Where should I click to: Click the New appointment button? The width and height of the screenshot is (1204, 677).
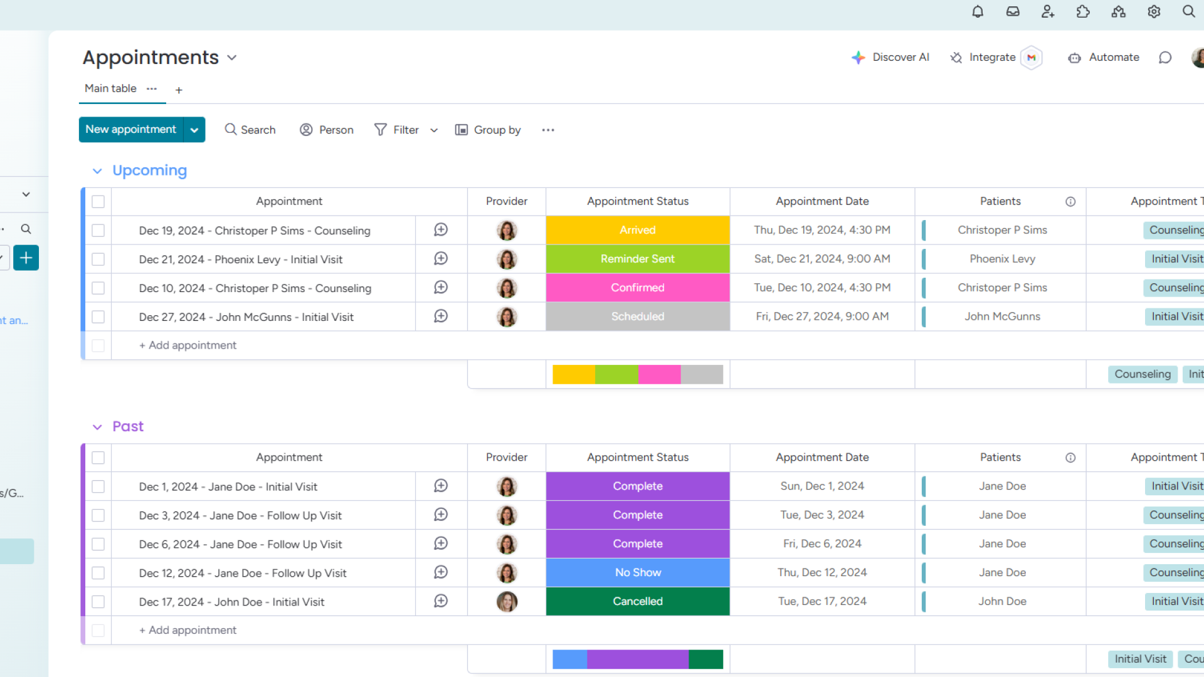(x=131, y=130)
